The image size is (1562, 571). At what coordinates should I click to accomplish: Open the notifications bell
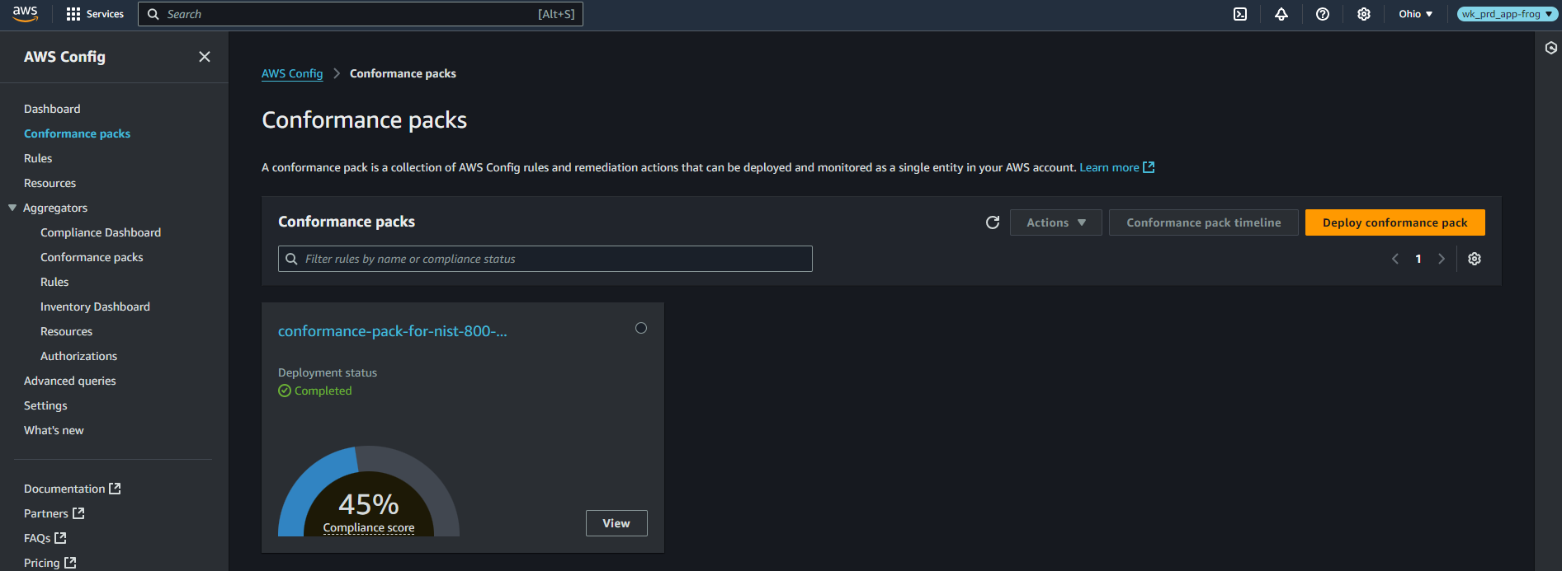tap(1281, 14)
